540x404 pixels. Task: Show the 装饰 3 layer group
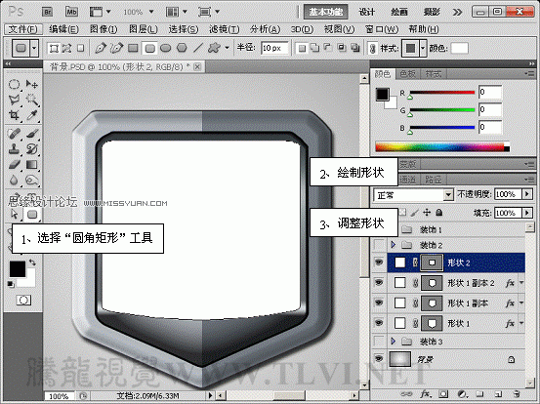click(379, 341)
